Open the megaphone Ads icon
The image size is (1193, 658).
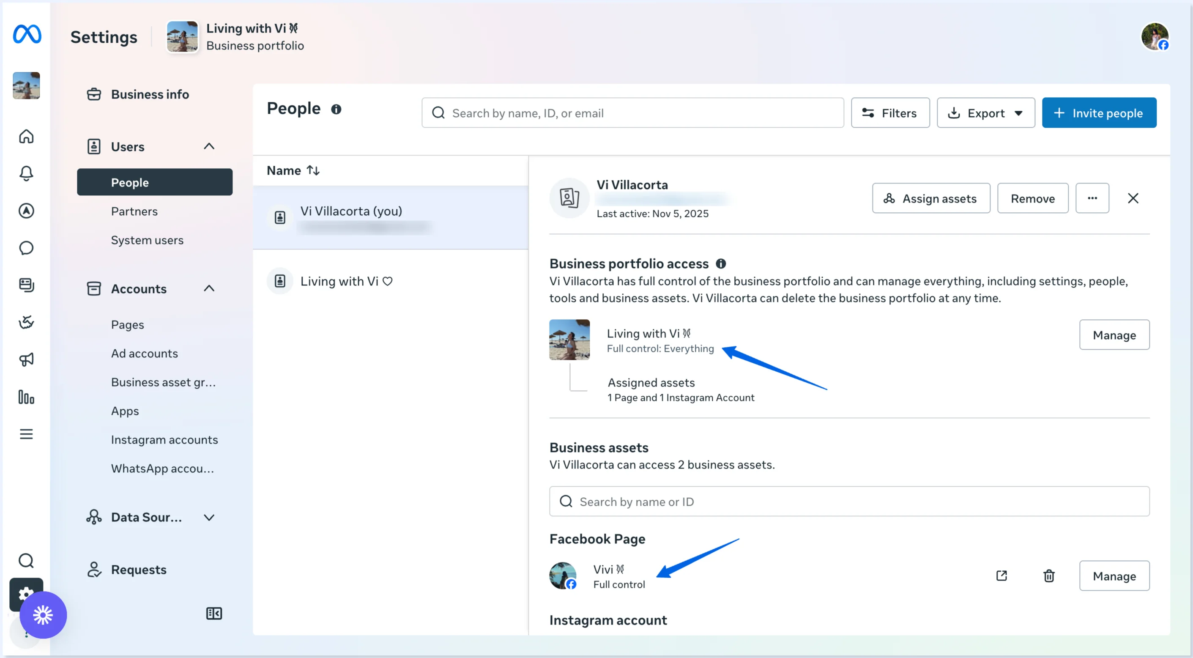pyautogui.click(x=26, y=359)
